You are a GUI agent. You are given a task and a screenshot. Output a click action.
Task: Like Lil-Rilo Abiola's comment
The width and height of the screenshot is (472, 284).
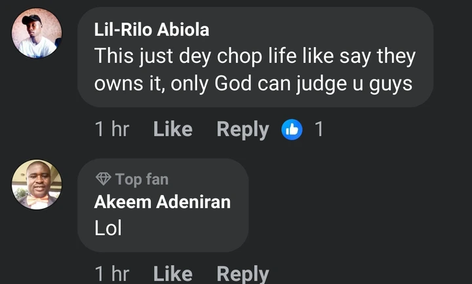coord(173,129)
